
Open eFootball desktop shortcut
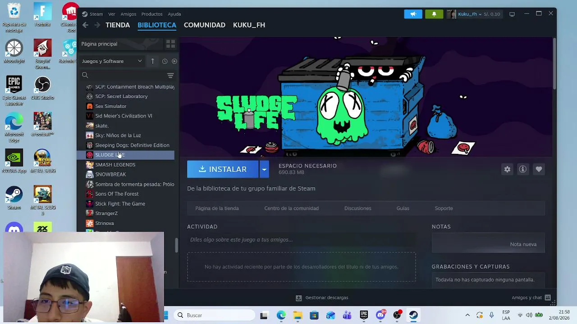(x=42, y=125)
